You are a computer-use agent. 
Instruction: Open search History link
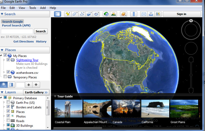[x=41, y=41]
